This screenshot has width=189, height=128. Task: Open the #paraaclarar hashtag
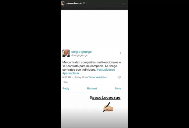coord(71,73)
